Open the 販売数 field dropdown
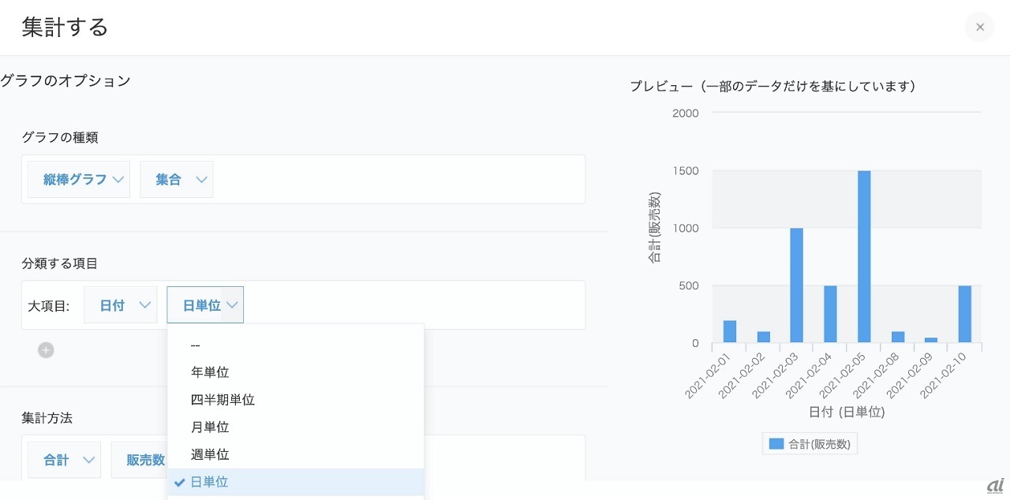Image resolution: width=1010 pixels, height=500 pixels. 147,460
